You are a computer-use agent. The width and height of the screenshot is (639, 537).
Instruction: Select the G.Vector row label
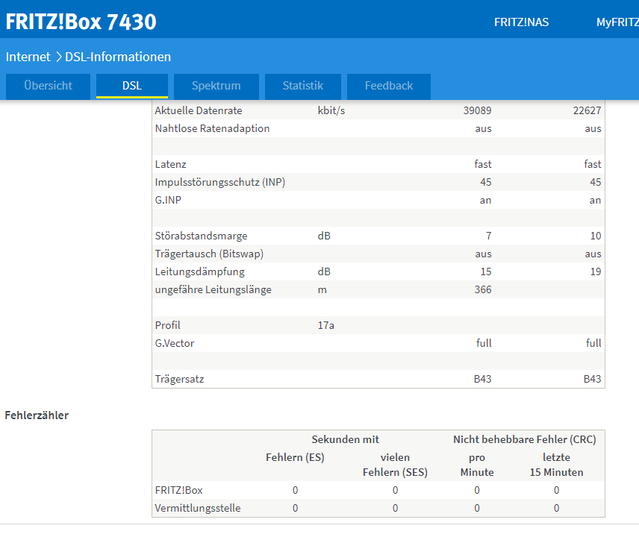(x=175, y=343)
